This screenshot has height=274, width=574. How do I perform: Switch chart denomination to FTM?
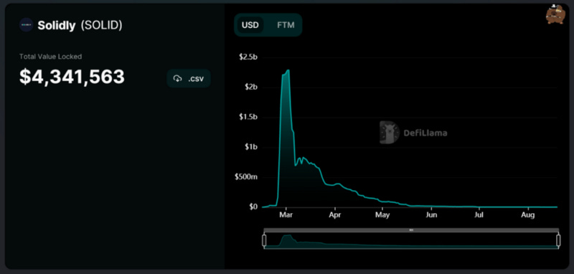pyautogui.click(x=286, y=25)
